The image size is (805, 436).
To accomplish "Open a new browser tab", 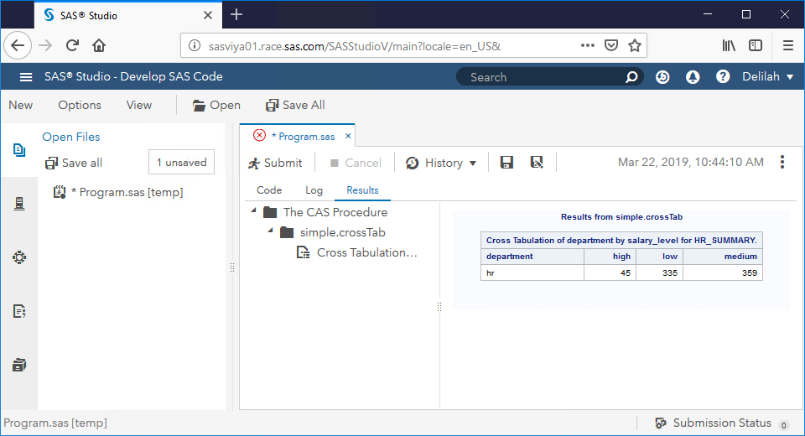I will tap(236, 14).
